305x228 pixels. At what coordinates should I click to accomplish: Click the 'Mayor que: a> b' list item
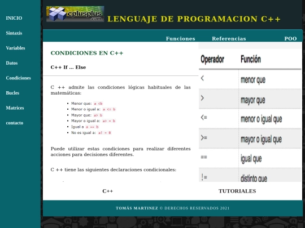pyautogui.click(x=87, y=115)
